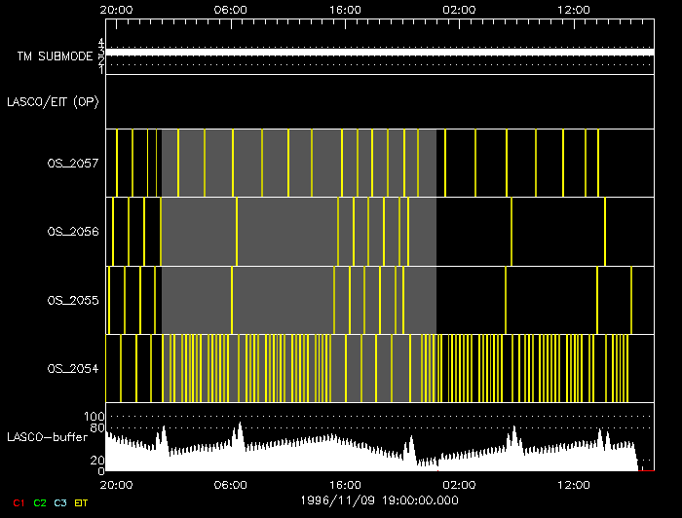The image size is (682, 518).
Task: Click the OS_2055 row label
Action: coord(73,301)
